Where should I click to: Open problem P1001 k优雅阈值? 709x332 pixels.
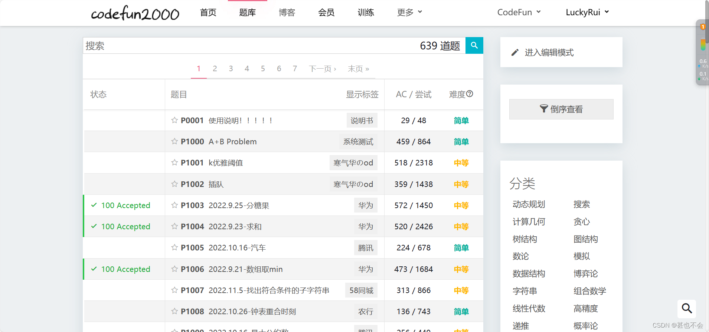pos(212,162)
